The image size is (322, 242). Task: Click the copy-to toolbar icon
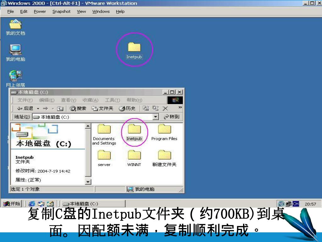coord(156,108)
